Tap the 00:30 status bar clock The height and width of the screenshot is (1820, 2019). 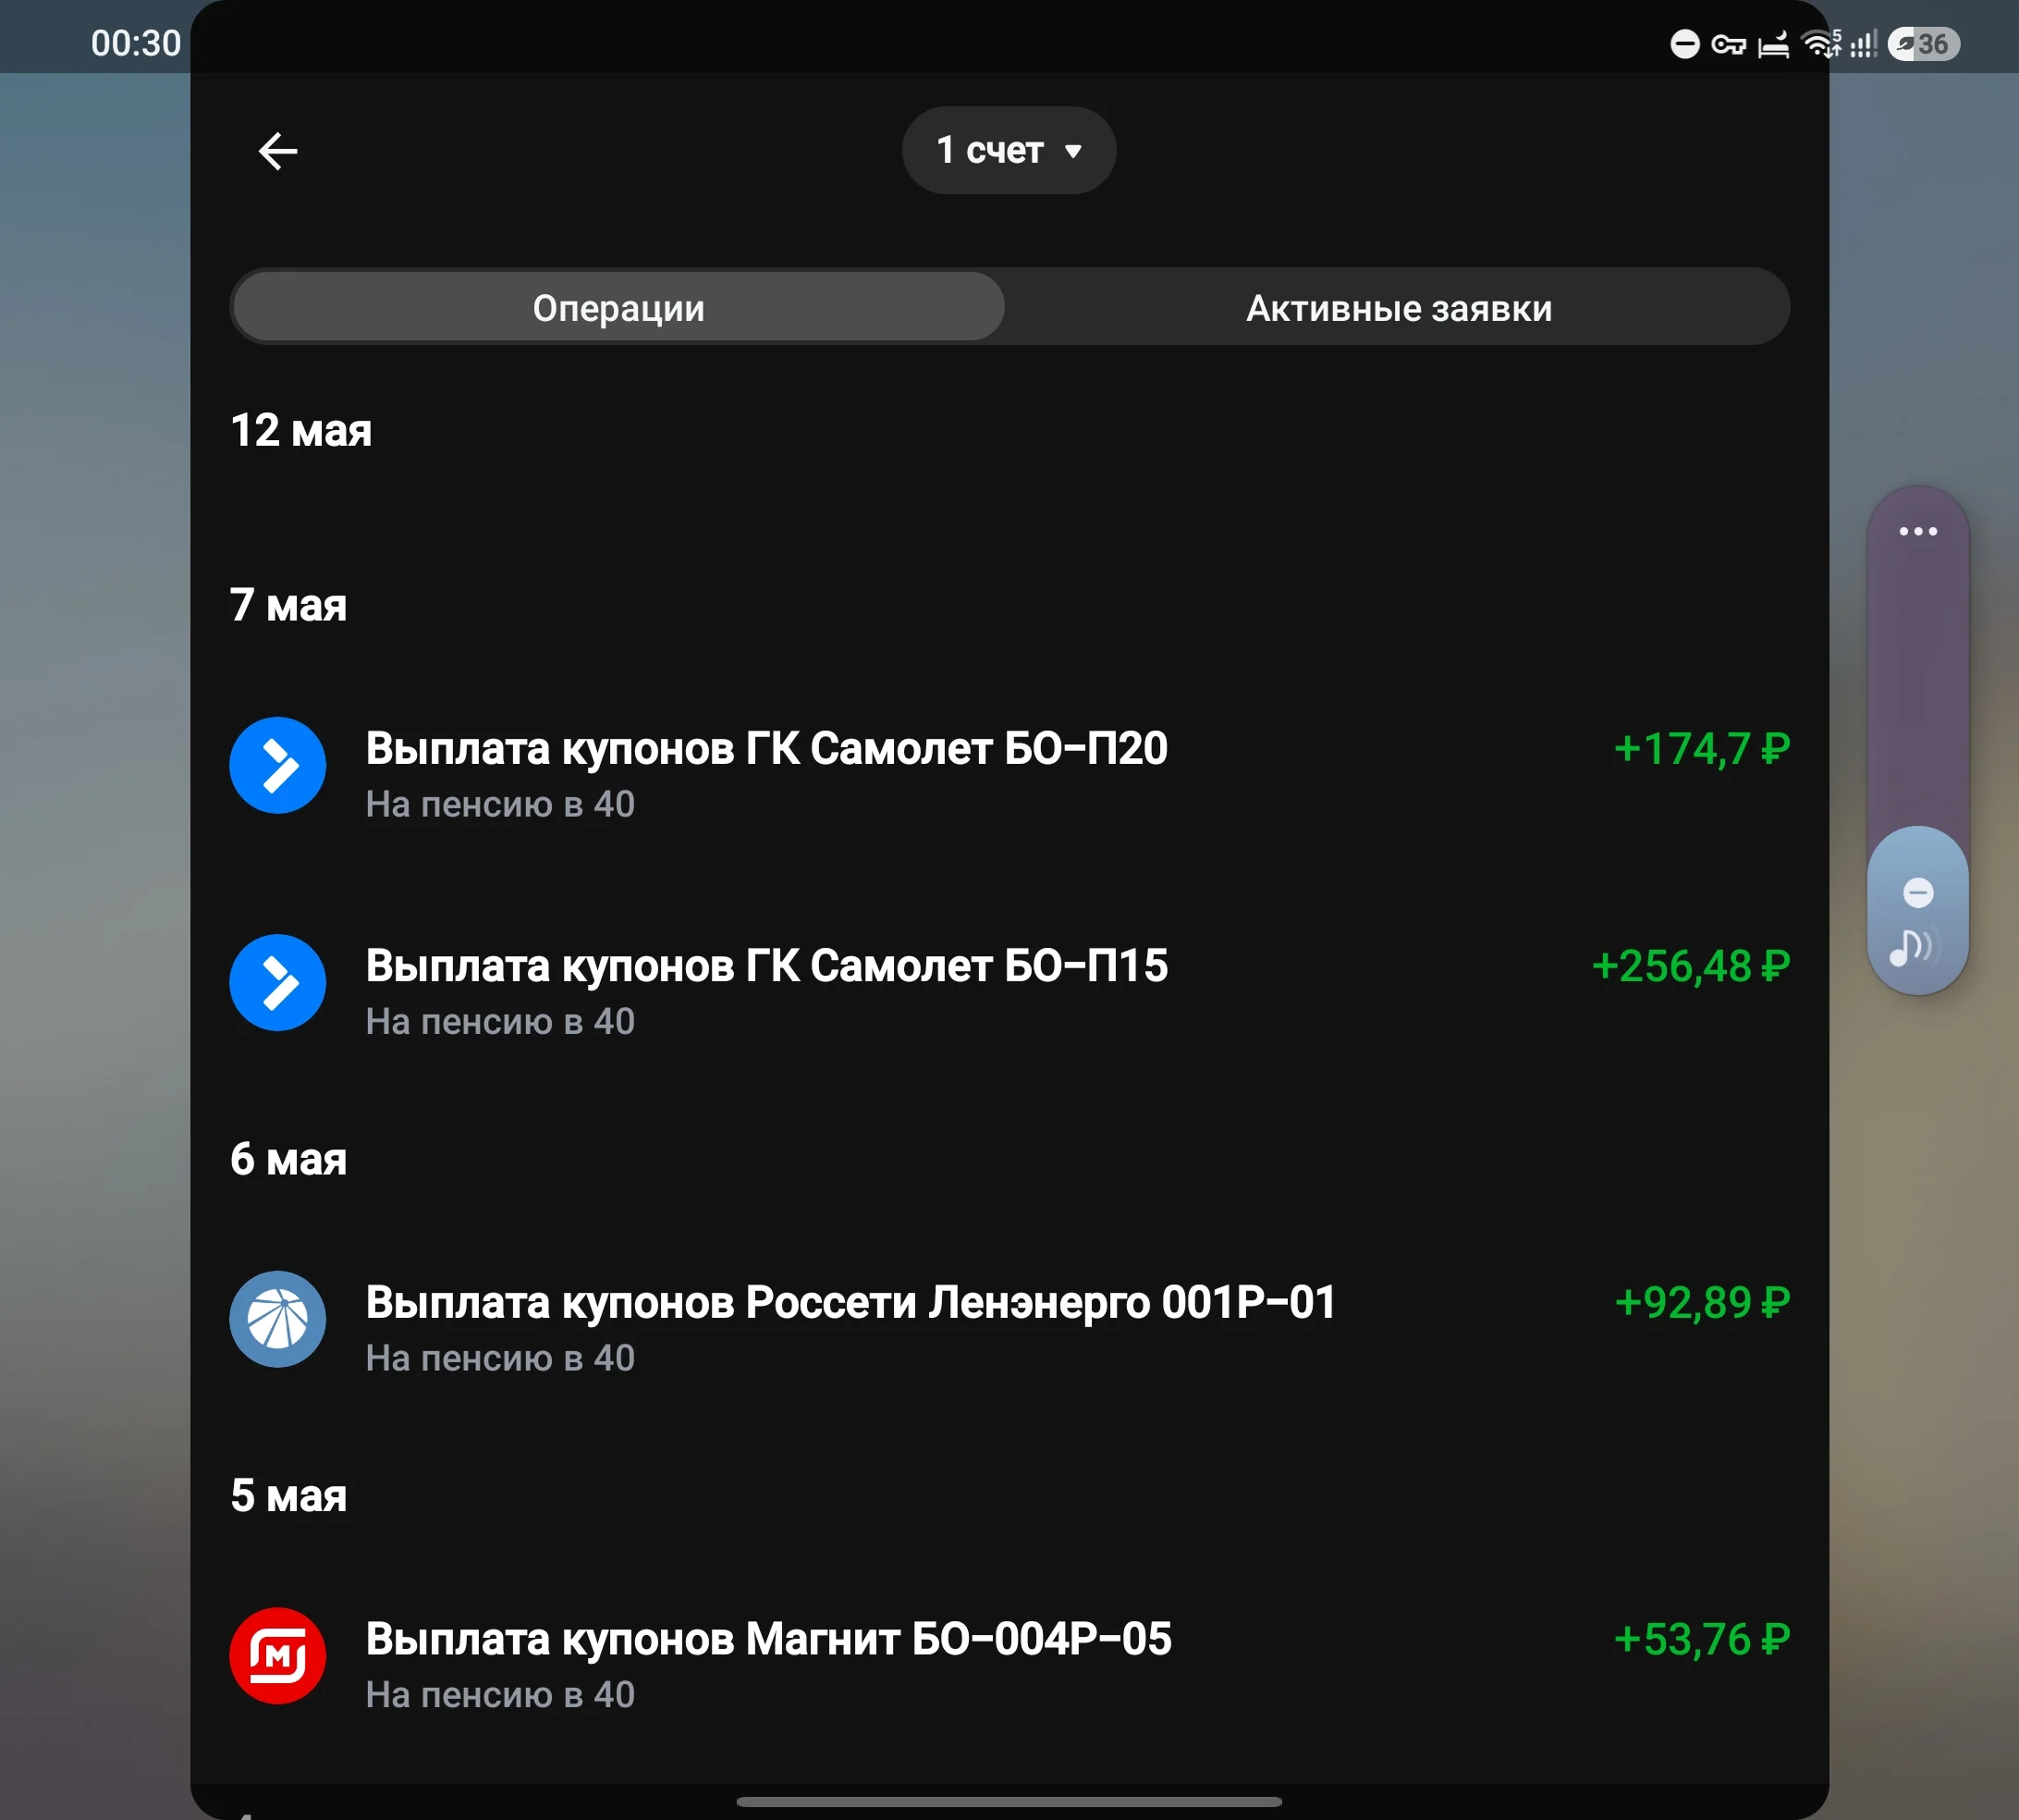pos(136,43)
